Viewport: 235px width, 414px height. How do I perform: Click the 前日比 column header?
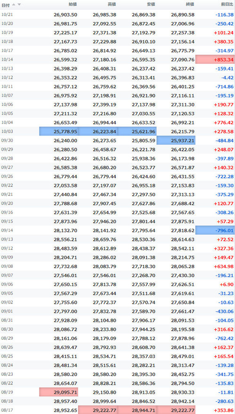coord(227,5)
